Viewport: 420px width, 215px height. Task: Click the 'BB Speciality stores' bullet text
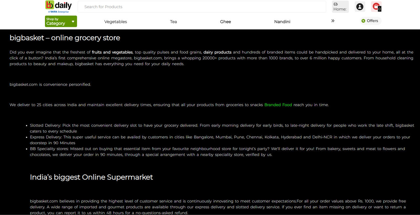pyautogui.click(x=217, y=152)
